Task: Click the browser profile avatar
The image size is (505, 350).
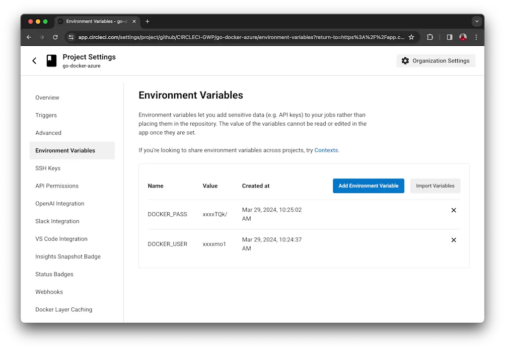Action: tap(462, 37)
